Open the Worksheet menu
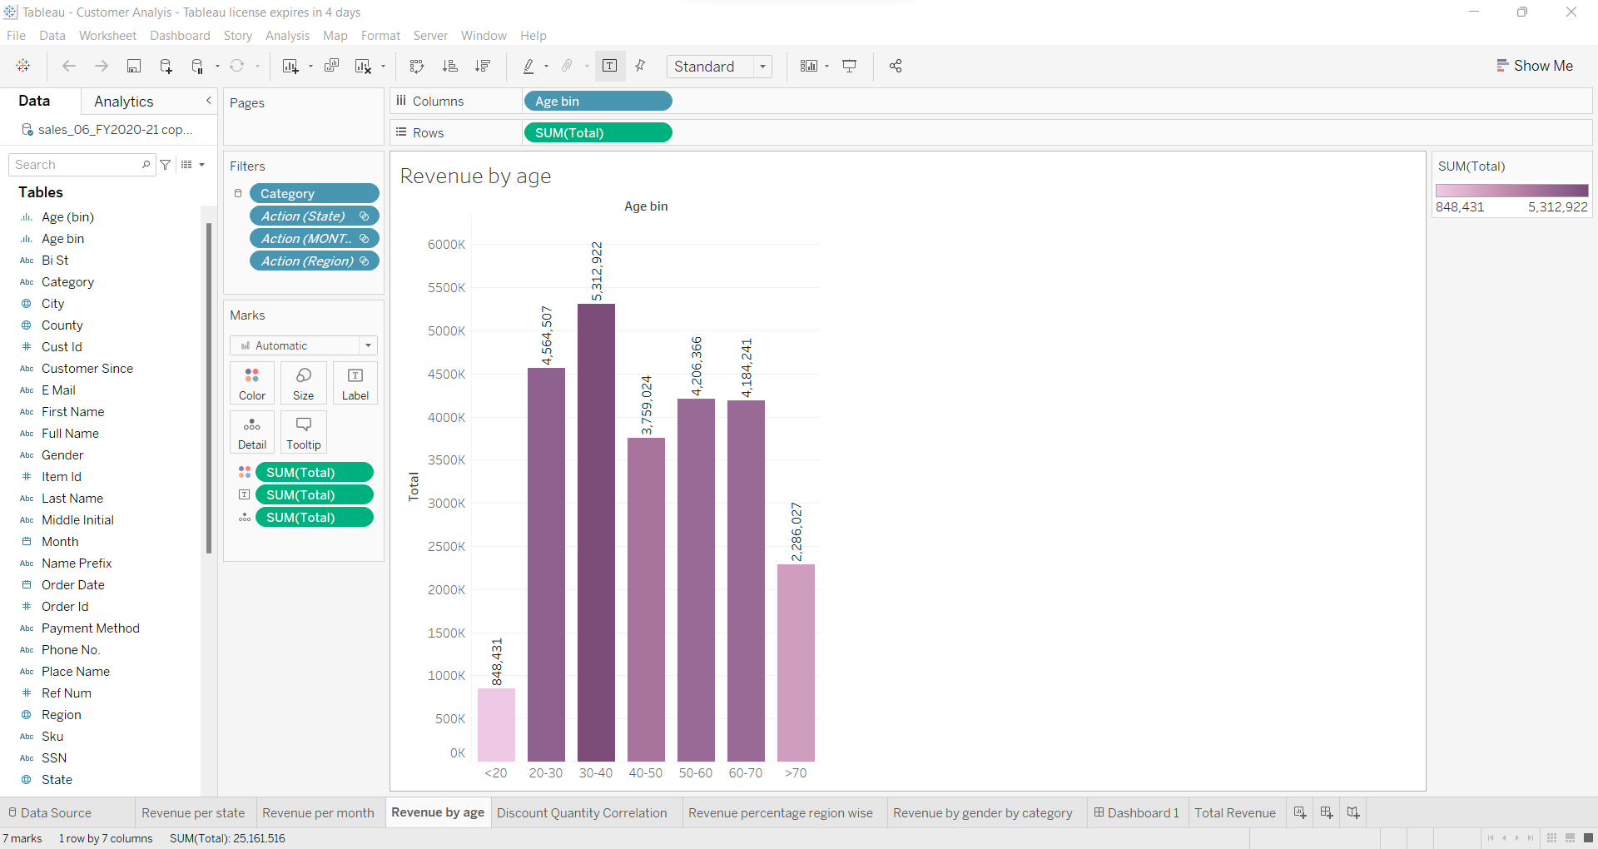Screen dimensions: 1598x849 tap(107, 36)
